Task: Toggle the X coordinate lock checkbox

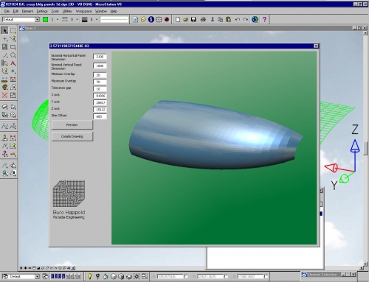Action: (x=186, y=276)
